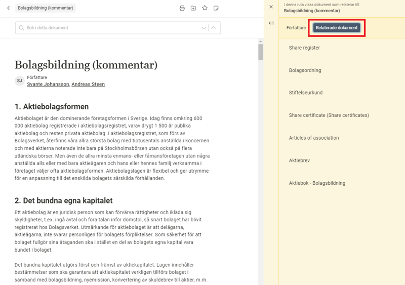Go to previous search hit with up chevron
This screenshot has width=405, height=285.
[x=214, y=28]
